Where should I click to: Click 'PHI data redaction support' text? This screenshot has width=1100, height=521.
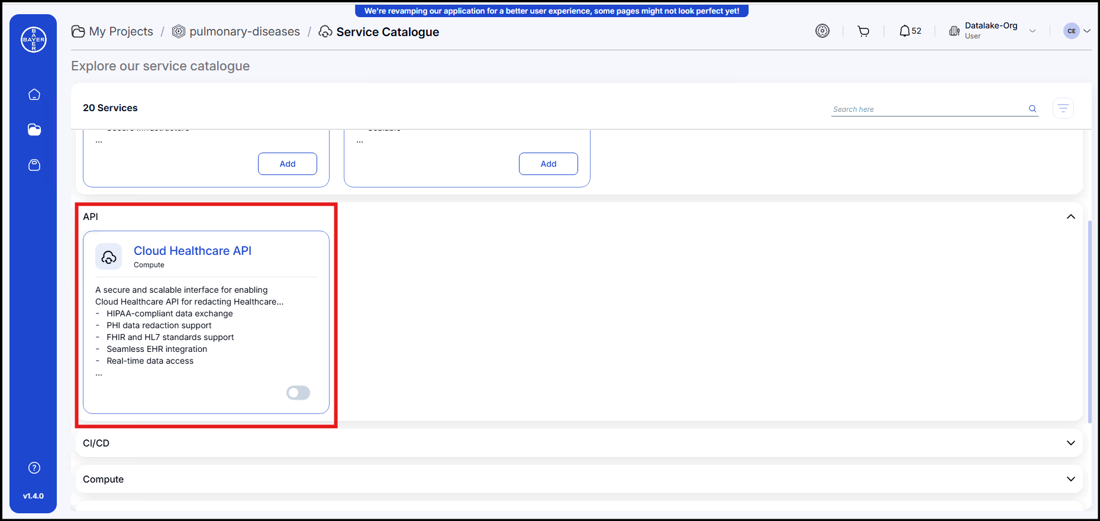(159, 325)
